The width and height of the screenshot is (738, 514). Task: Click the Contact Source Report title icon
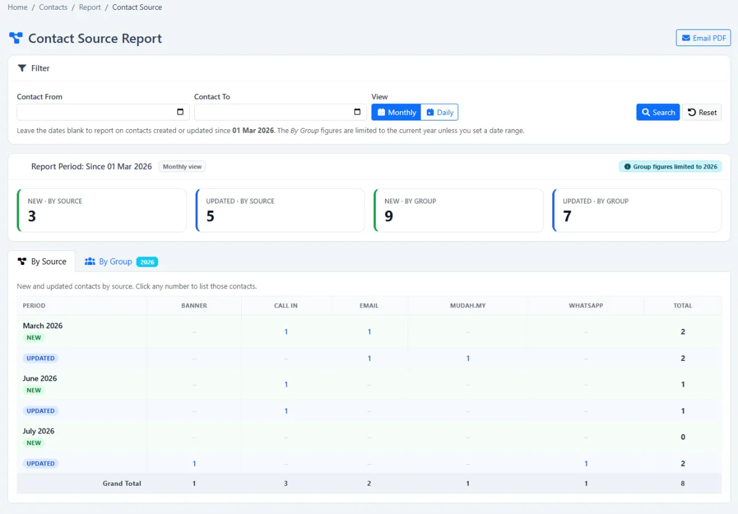coord(16,38)
